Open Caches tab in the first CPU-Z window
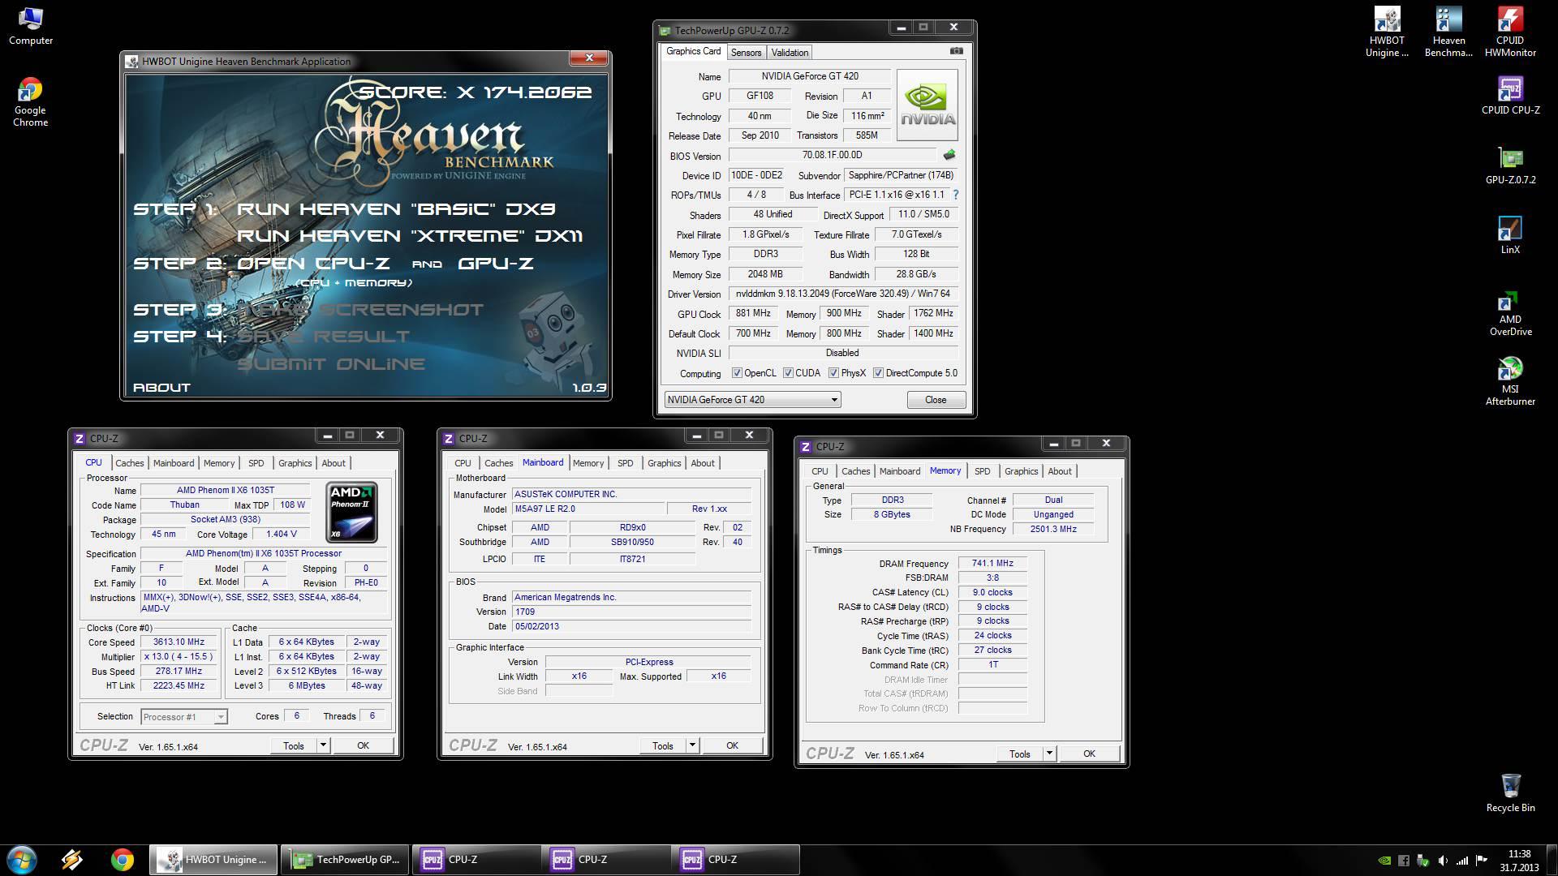1558x876 pixels. click(130, 463)
